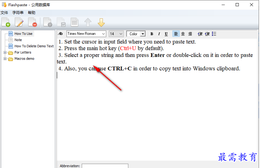Expand the For Letters folder
Screen dimensions: 260x168
coord(5,52)
